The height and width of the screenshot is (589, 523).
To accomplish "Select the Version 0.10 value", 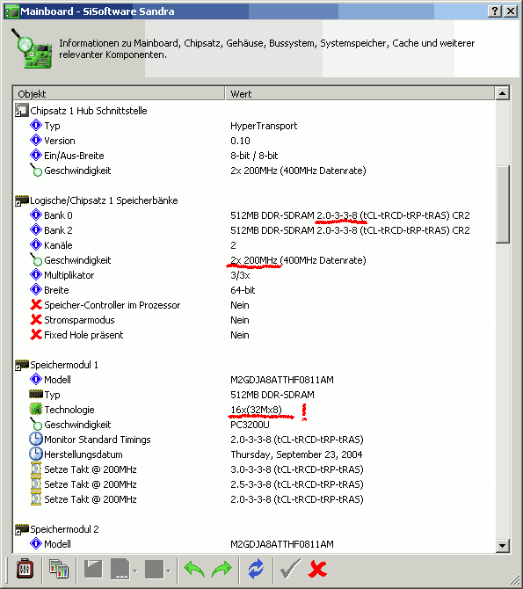I will (x=240, y=141).
